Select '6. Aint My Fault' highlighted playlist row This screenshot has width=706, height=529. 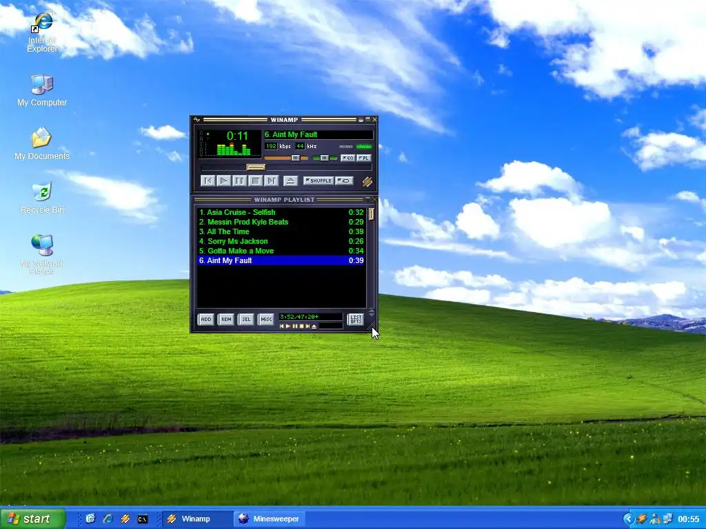(281, 260)
